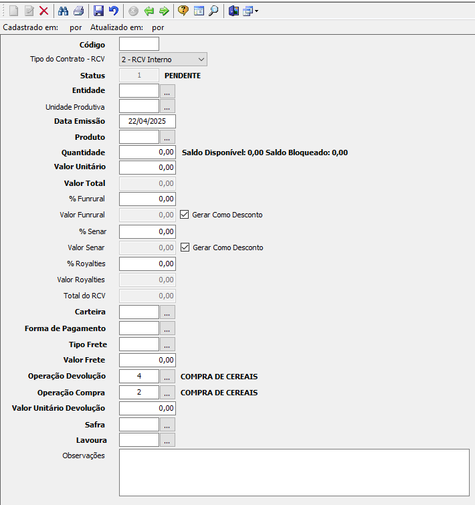The height and width of the screenshot is (505, 475).
Task: Uncheck Gerar Como Desconto for Valor Funrural
Action: pos(185,215)
